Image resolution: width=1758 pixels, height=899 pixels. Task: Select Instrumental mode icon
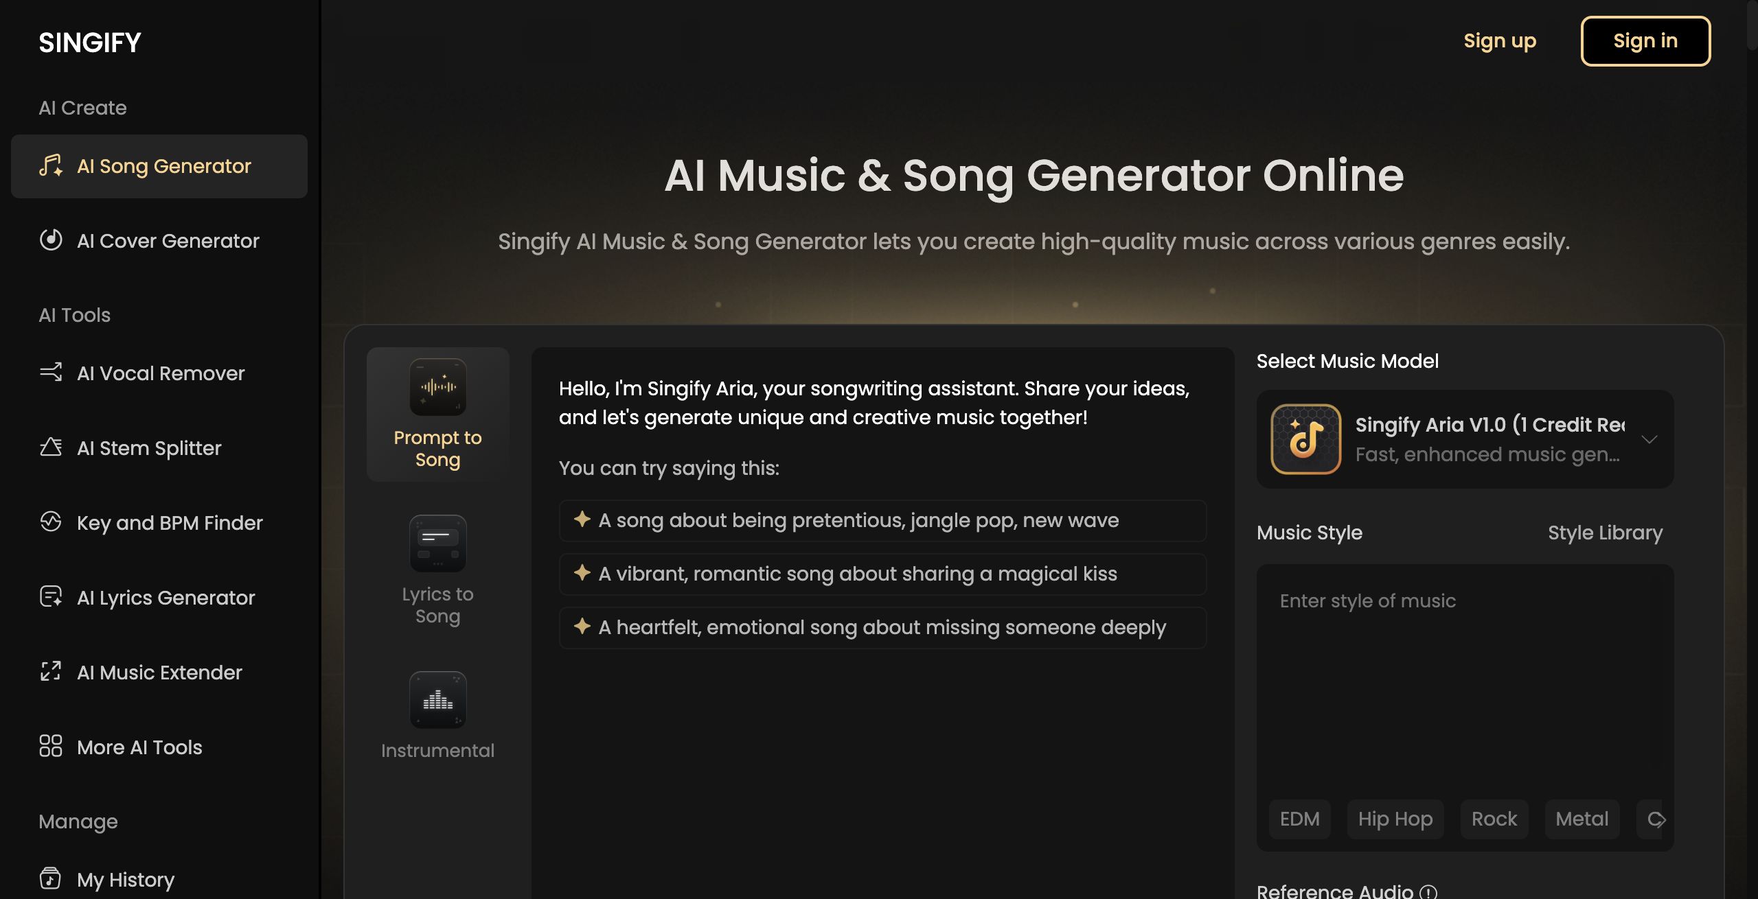point(438,700)
